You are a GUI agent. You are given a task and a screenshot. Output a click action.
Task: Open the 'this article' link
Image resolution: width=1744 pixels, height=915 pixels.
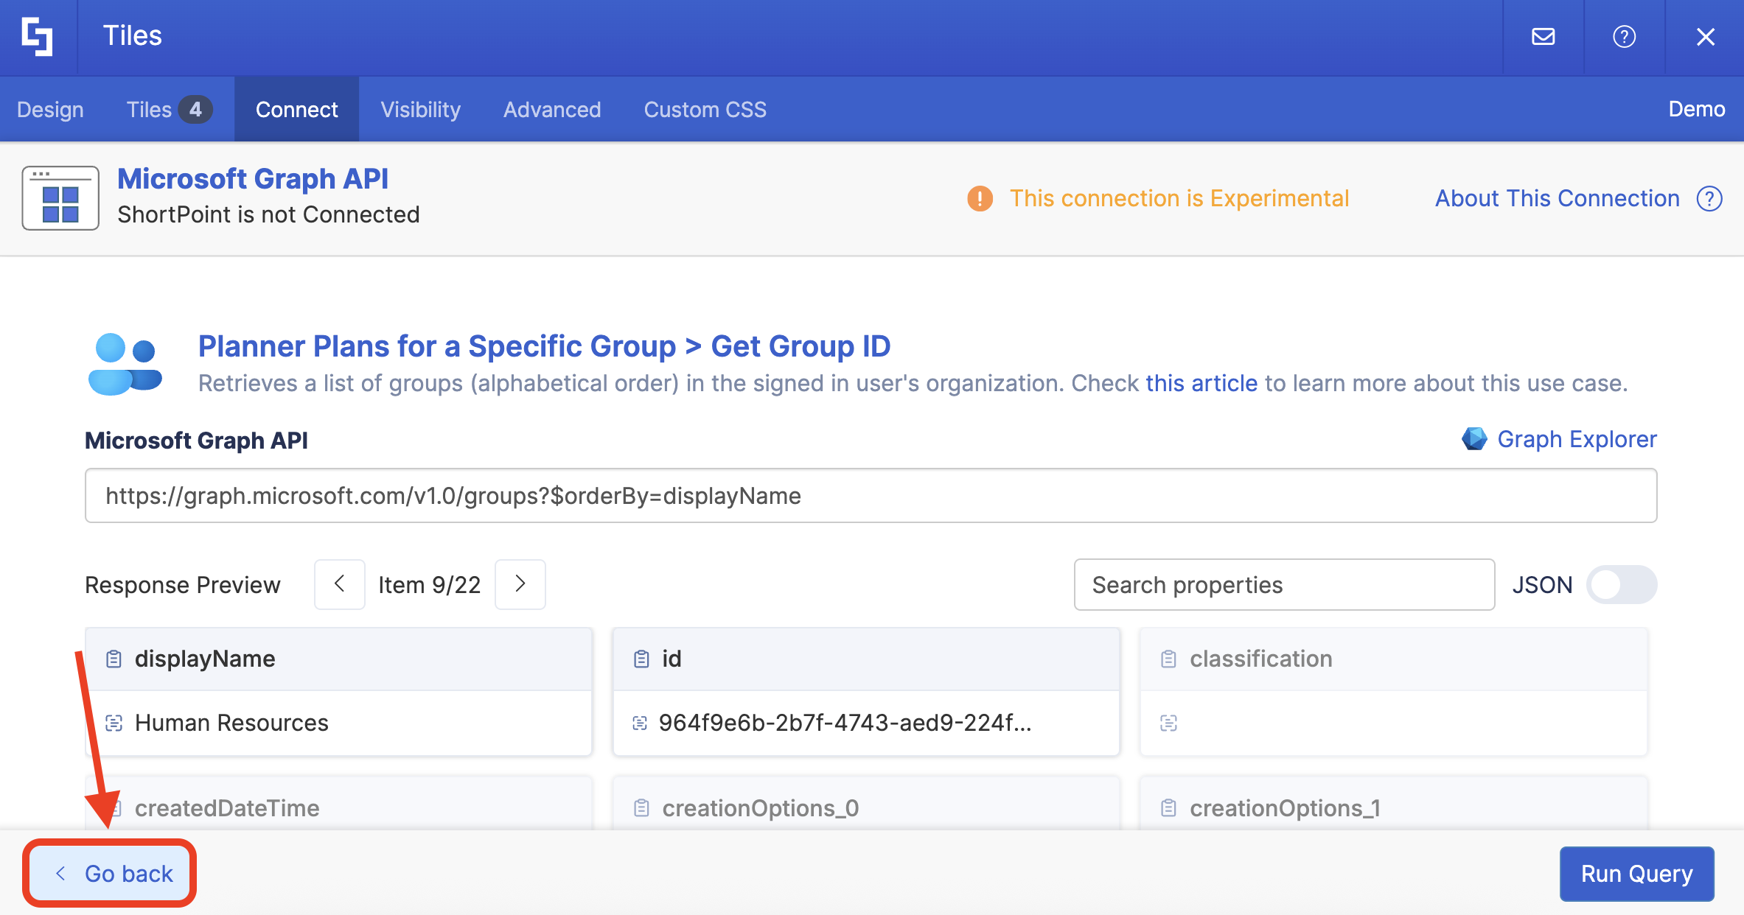(x=1201, y=383)
